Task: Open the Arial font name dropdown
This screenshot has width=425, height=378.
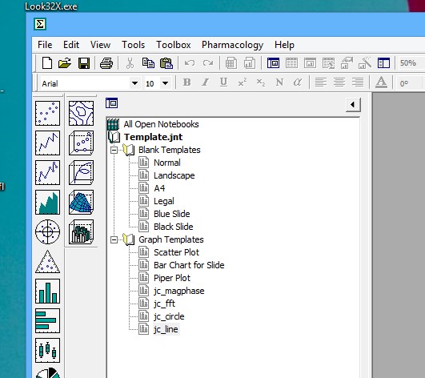Action: [134, 83]
